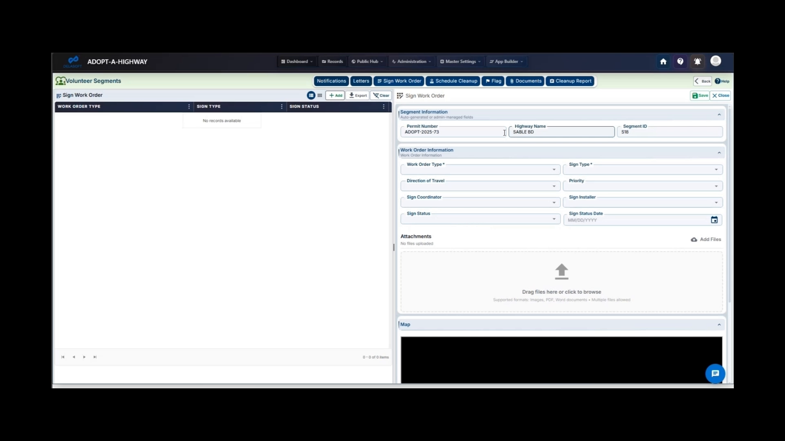Collapse the Segment Information section
Screen dimensions: 785x441
(x=719, y=114)
